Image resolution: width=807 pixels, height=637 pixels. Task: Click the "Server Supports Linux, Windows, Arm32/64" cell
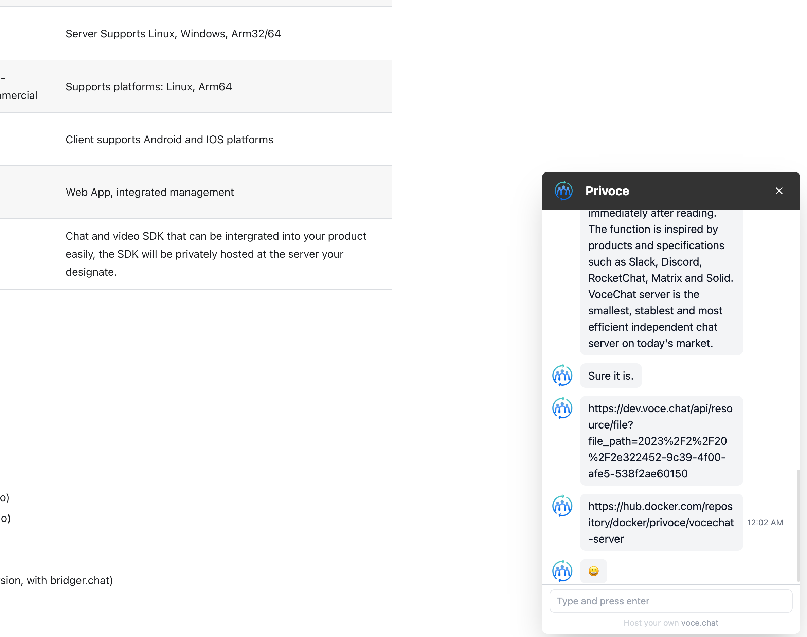(x=224, y=34)
